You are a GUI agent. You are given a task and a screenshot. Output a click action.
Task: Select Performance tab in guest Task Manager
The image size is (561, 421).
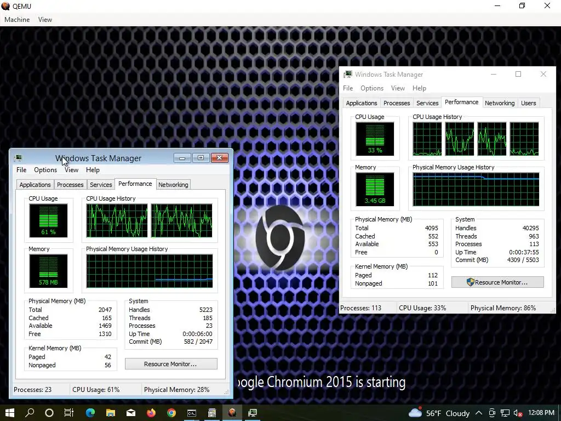[135, 184]
